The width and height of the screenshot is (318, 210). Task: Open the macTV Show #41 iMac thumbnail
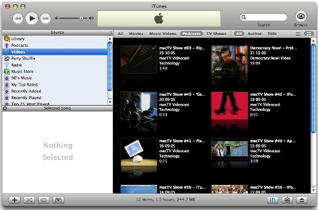pyautogui.click(x=139, y=152)
